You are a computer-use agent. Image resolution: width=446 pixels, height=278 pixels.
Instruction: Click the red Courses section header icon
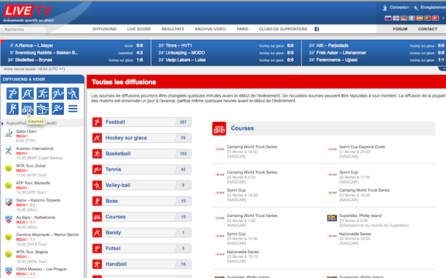tap(219, 129)
